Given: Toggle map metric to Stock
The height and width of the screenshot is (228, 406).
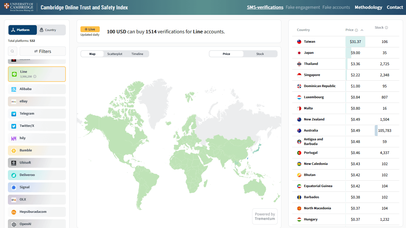Looking at the screenshot, I should 260,54.
